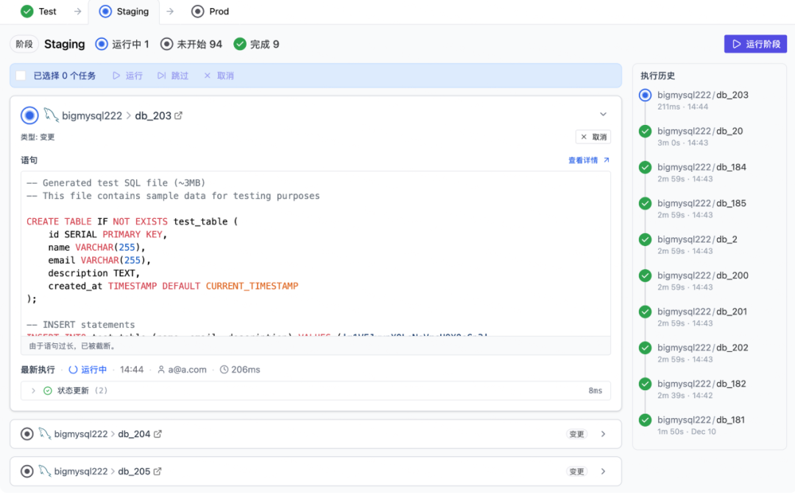
Task: Click the 取消 batch action in selection bar
Action: point(219,76)
